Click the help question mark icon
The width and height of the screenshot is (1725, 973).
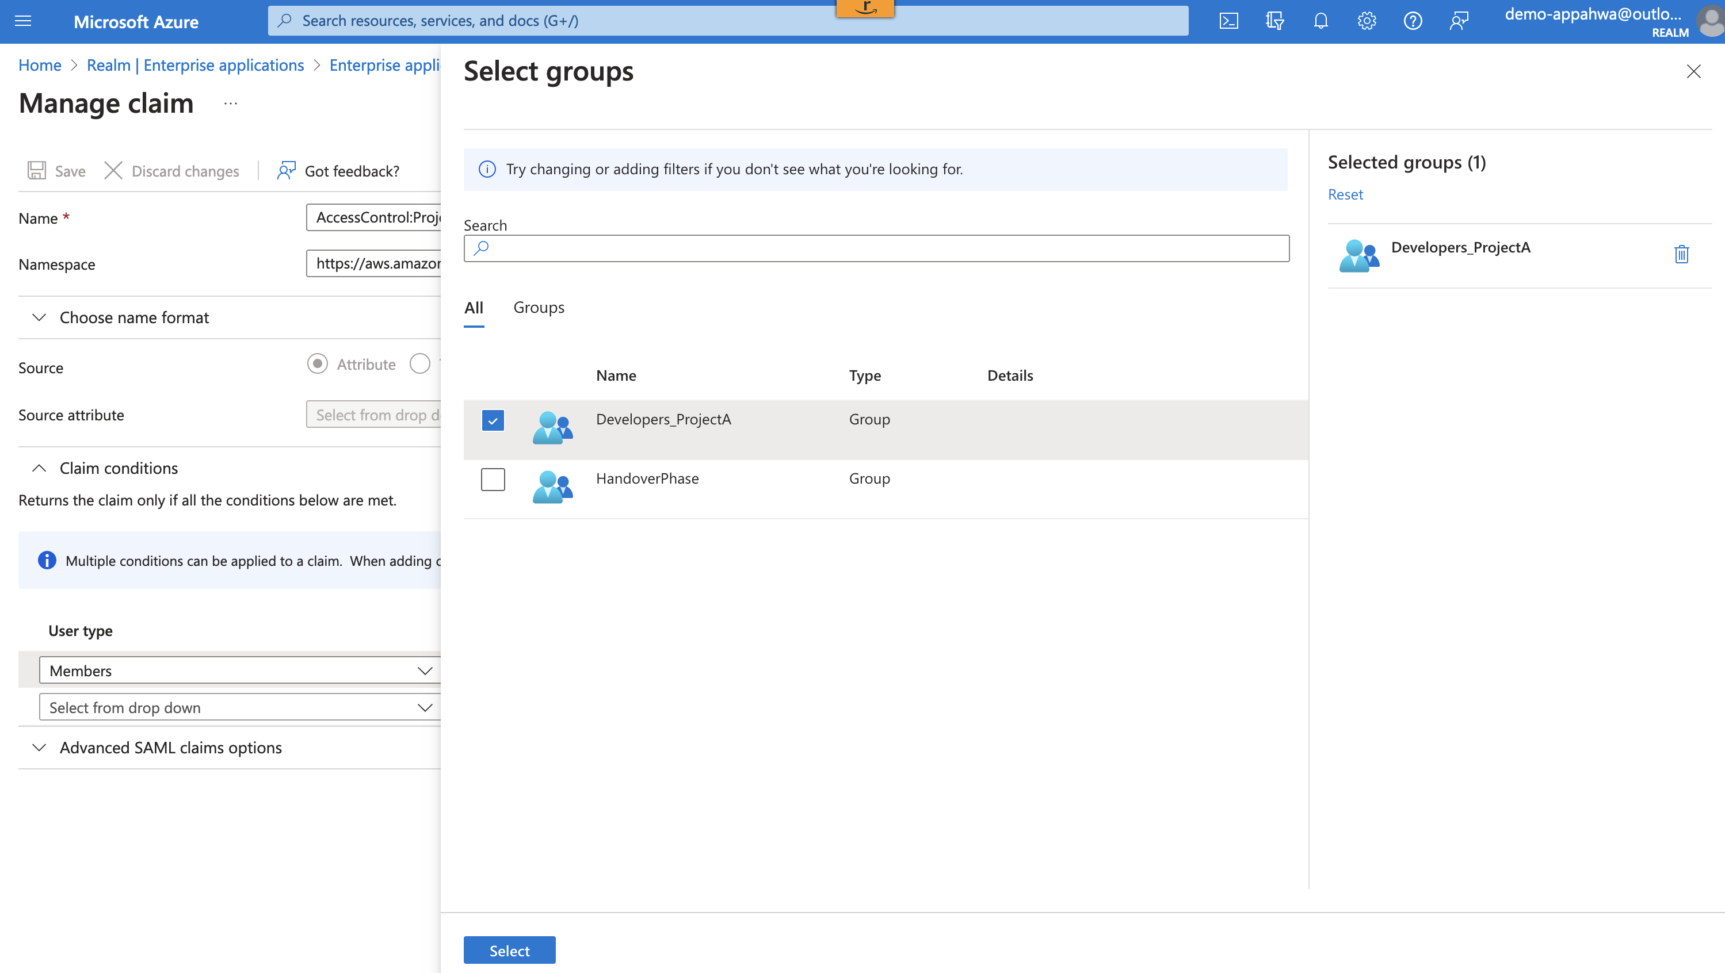click(1413, 21)
